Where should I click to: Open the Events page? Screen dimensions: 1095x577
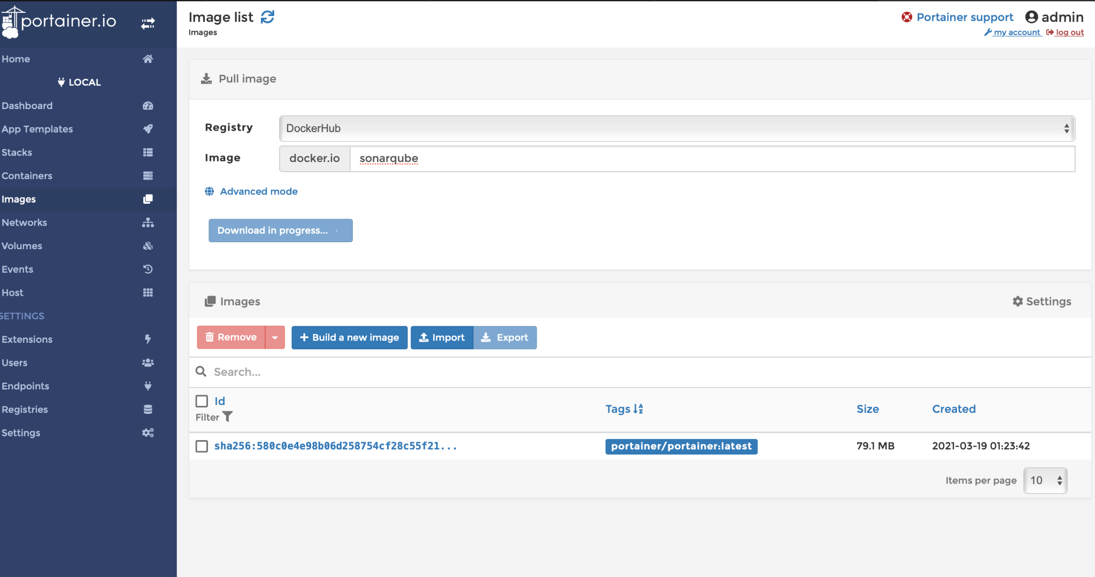click(x=18, y=269)
